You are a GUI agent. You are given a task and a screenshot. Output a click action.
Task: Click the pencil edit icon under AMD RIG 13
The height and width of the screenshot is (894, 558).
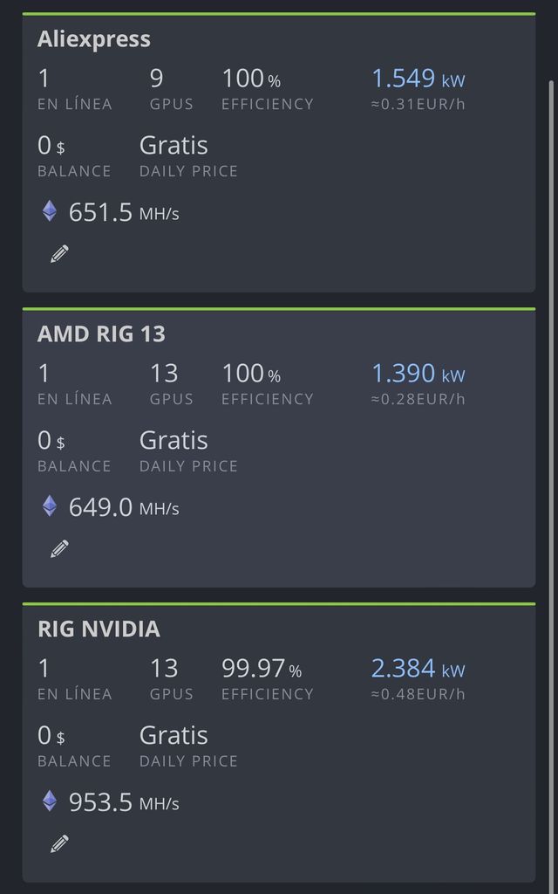point(59,549)
